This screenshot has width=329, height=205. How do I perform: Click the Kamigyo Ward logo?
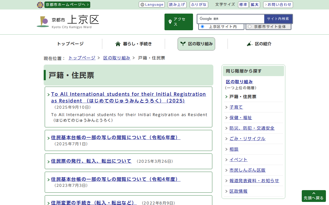pos(68,22)
